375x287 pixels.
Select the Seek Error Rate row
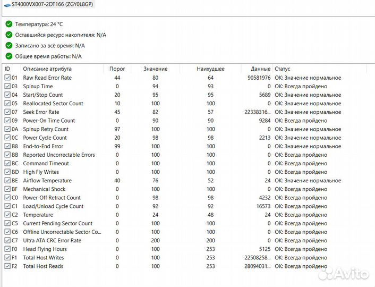[41, 112]
